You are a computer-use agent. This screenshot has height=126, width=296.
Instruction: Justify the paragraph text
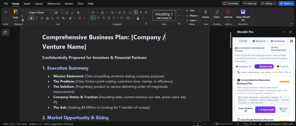(109, 18)
